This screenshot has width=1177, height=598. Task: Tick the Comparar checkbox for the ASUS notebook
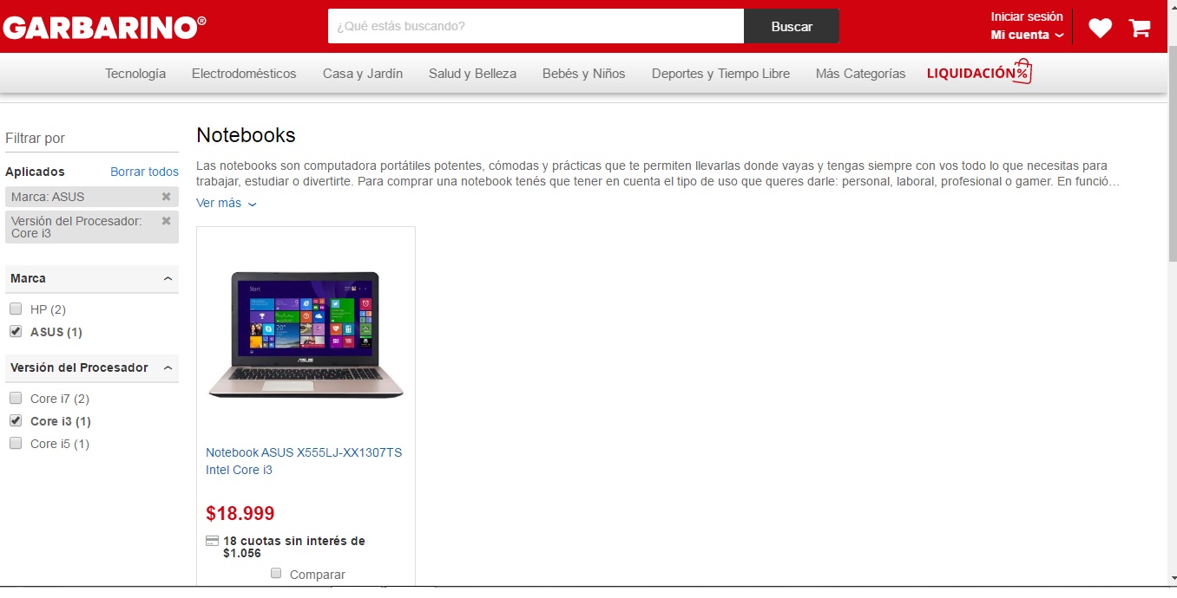[x=276, y=573]
